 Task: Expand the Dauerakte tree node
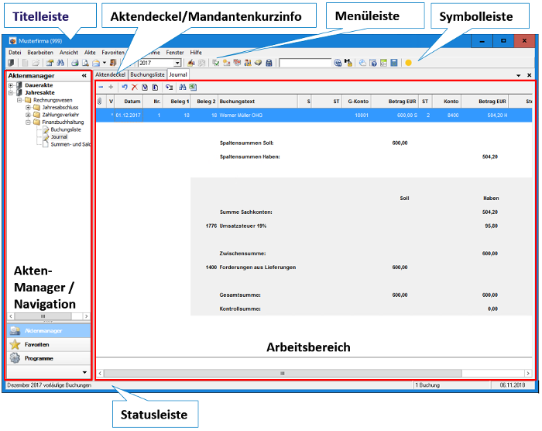coord(11,85)
